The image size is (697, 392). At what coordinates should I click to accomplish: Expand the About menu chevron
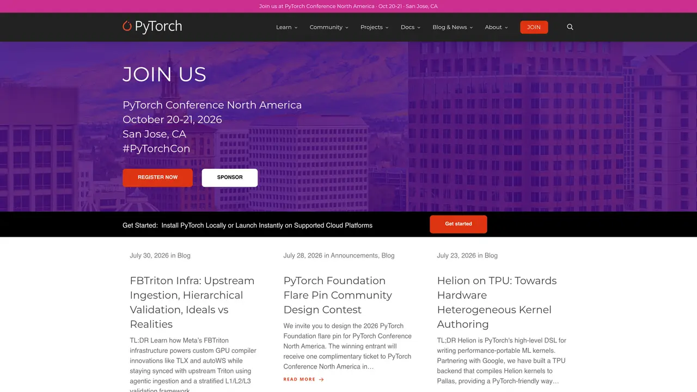[x=506, y=28]
